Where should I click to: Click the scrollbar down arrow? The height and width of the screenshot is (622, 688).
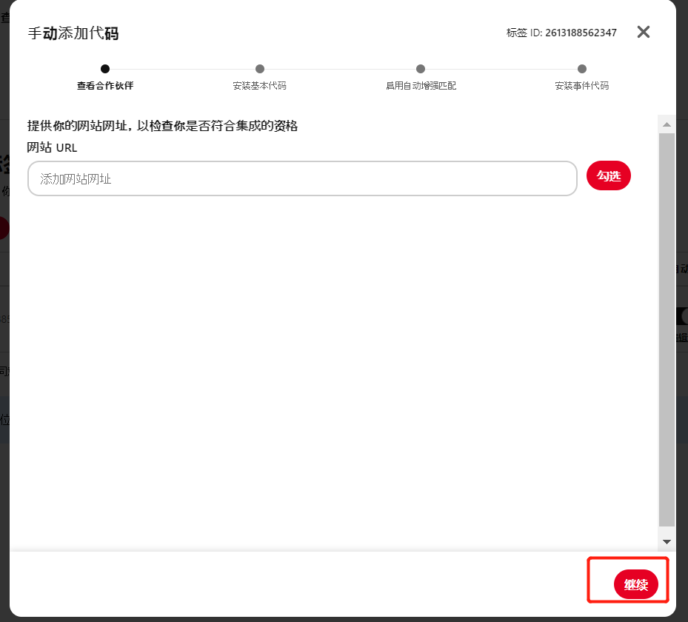pyautogui.click(x=667, y=542)
